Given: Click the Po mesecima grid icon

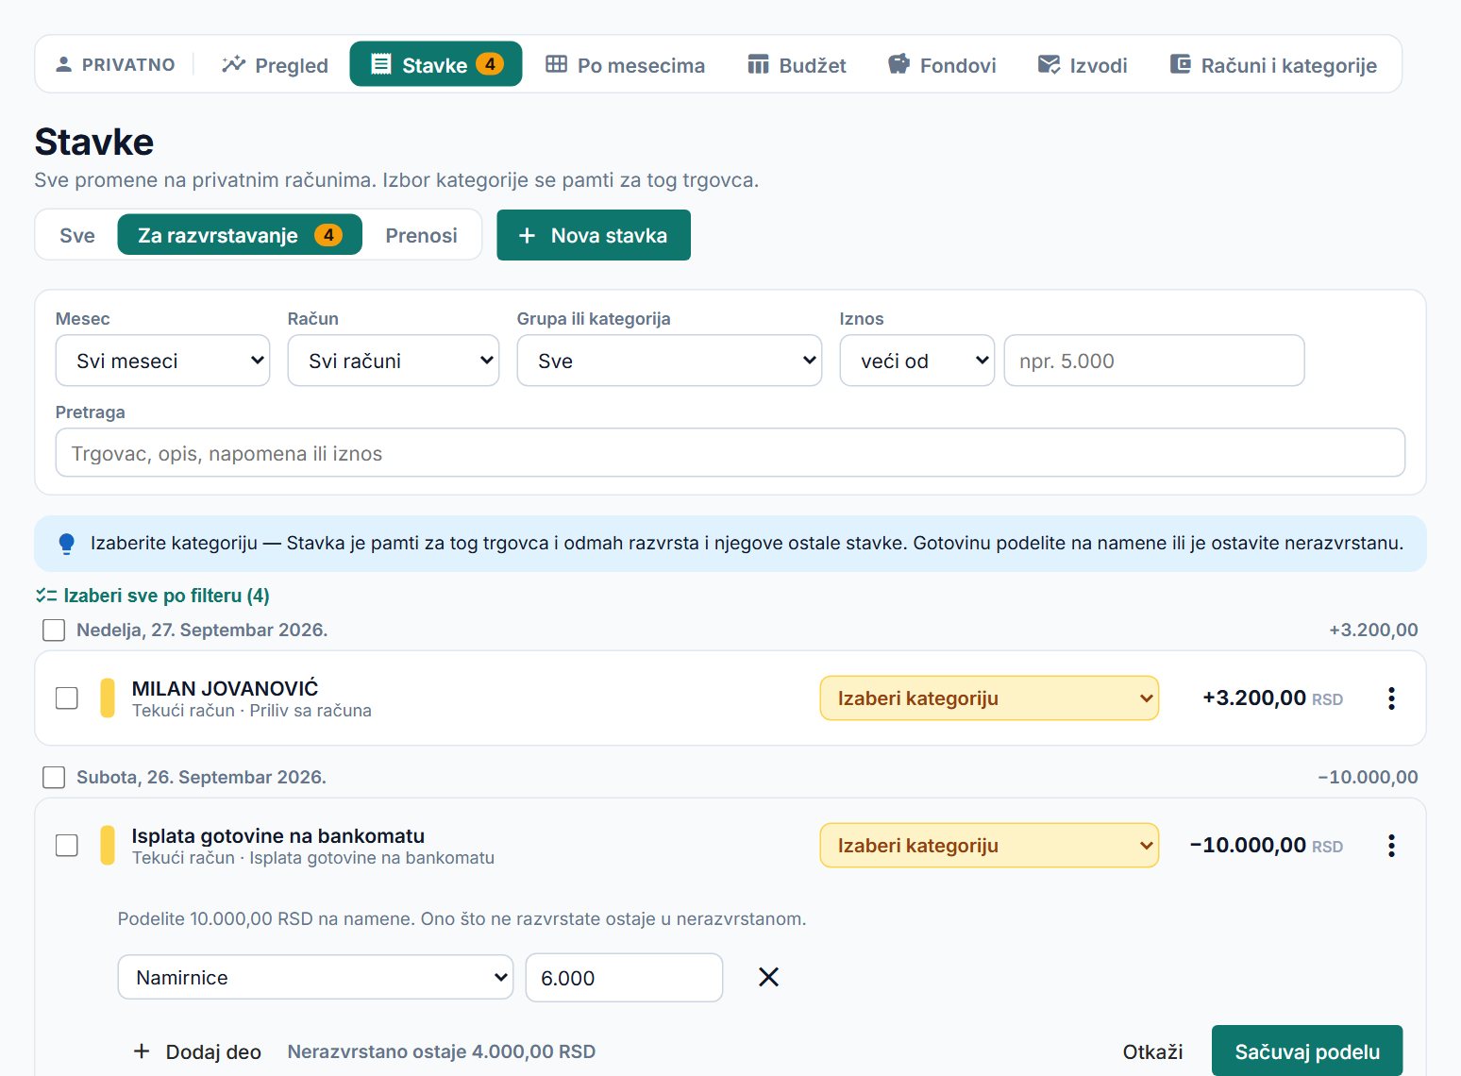Looking at the screenshot, I should click(557, 64).
